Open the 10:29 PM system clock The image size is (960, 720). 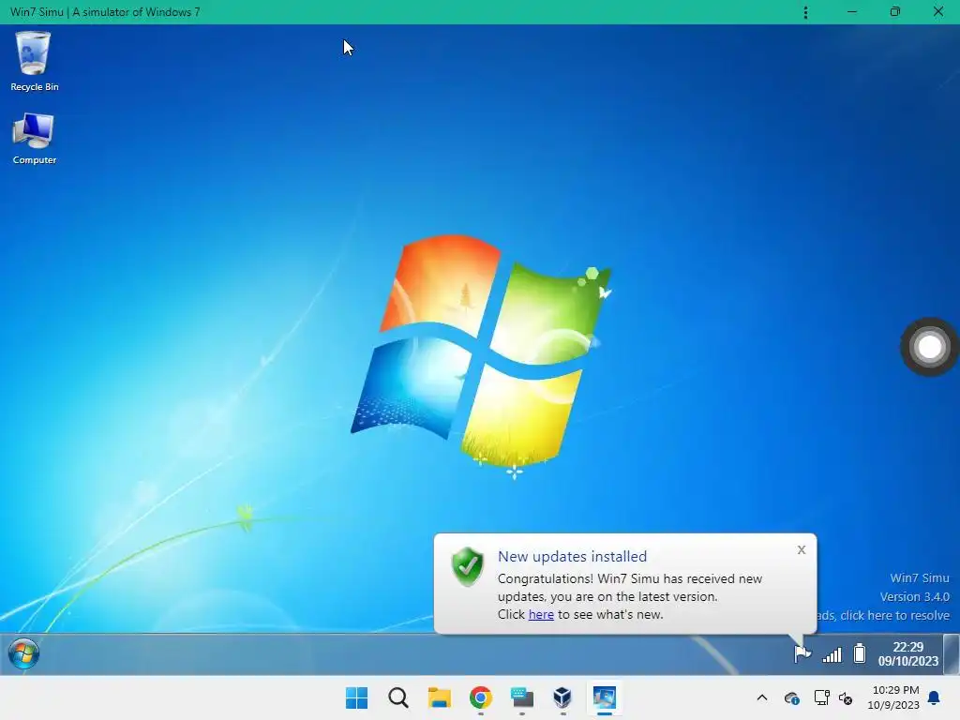[x=893, y=697]
